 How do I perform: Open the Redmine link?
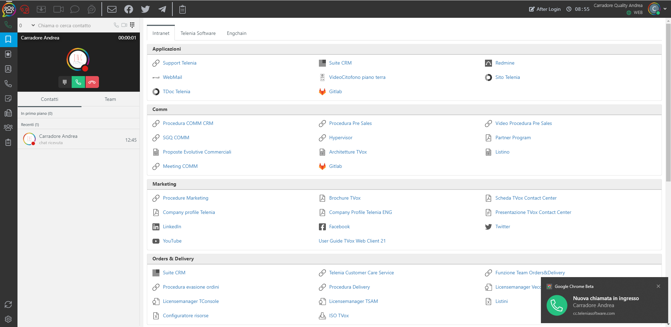click(x=505, y=63)
